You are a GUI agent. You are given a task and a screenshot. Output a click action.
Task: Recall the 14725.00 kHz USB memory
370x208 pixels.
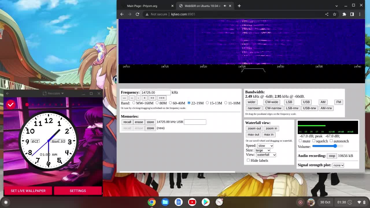[127, 122]
